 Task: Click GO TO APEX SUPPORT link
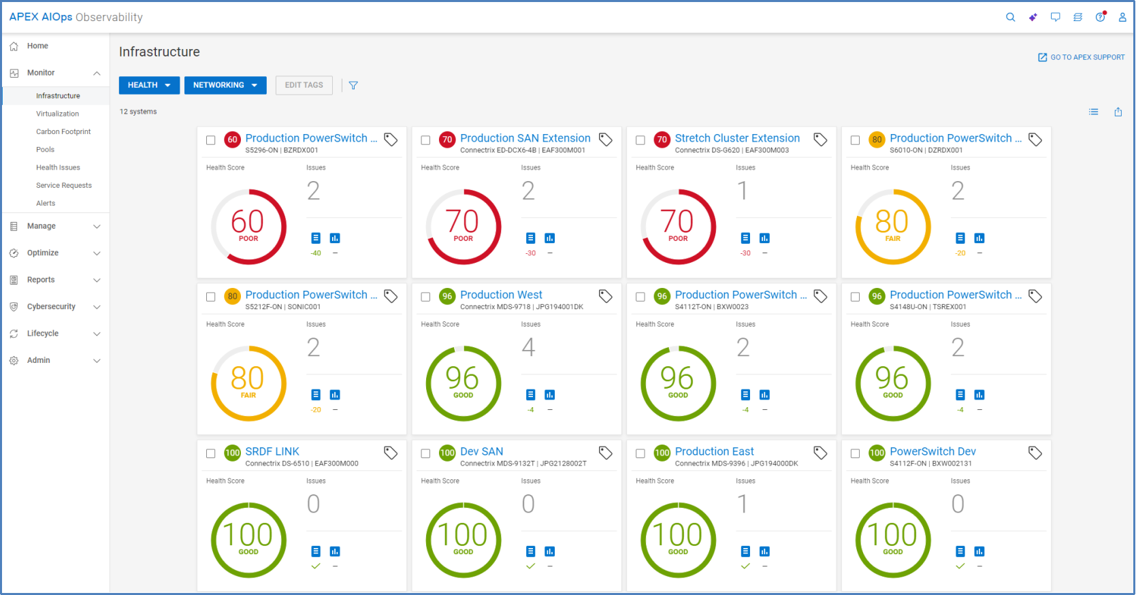[1081, 57]
